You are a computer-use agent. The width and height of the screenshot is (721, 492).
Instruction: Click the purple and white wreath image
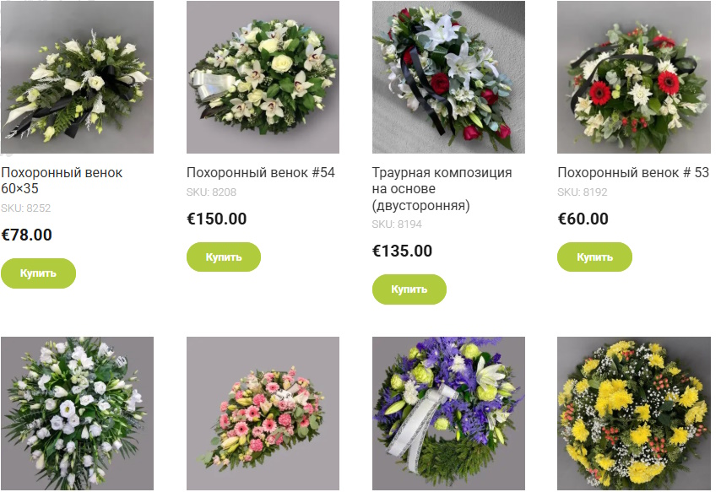447,412
